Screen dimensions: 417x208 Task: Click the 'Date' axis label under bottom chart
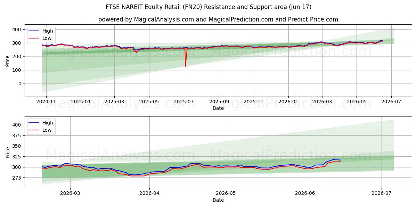[218, 200]
